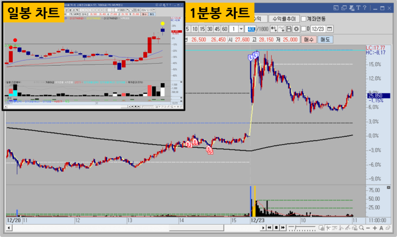397x237 pixels.
Task: Click the T font icon in title bar
Action: 358,8
